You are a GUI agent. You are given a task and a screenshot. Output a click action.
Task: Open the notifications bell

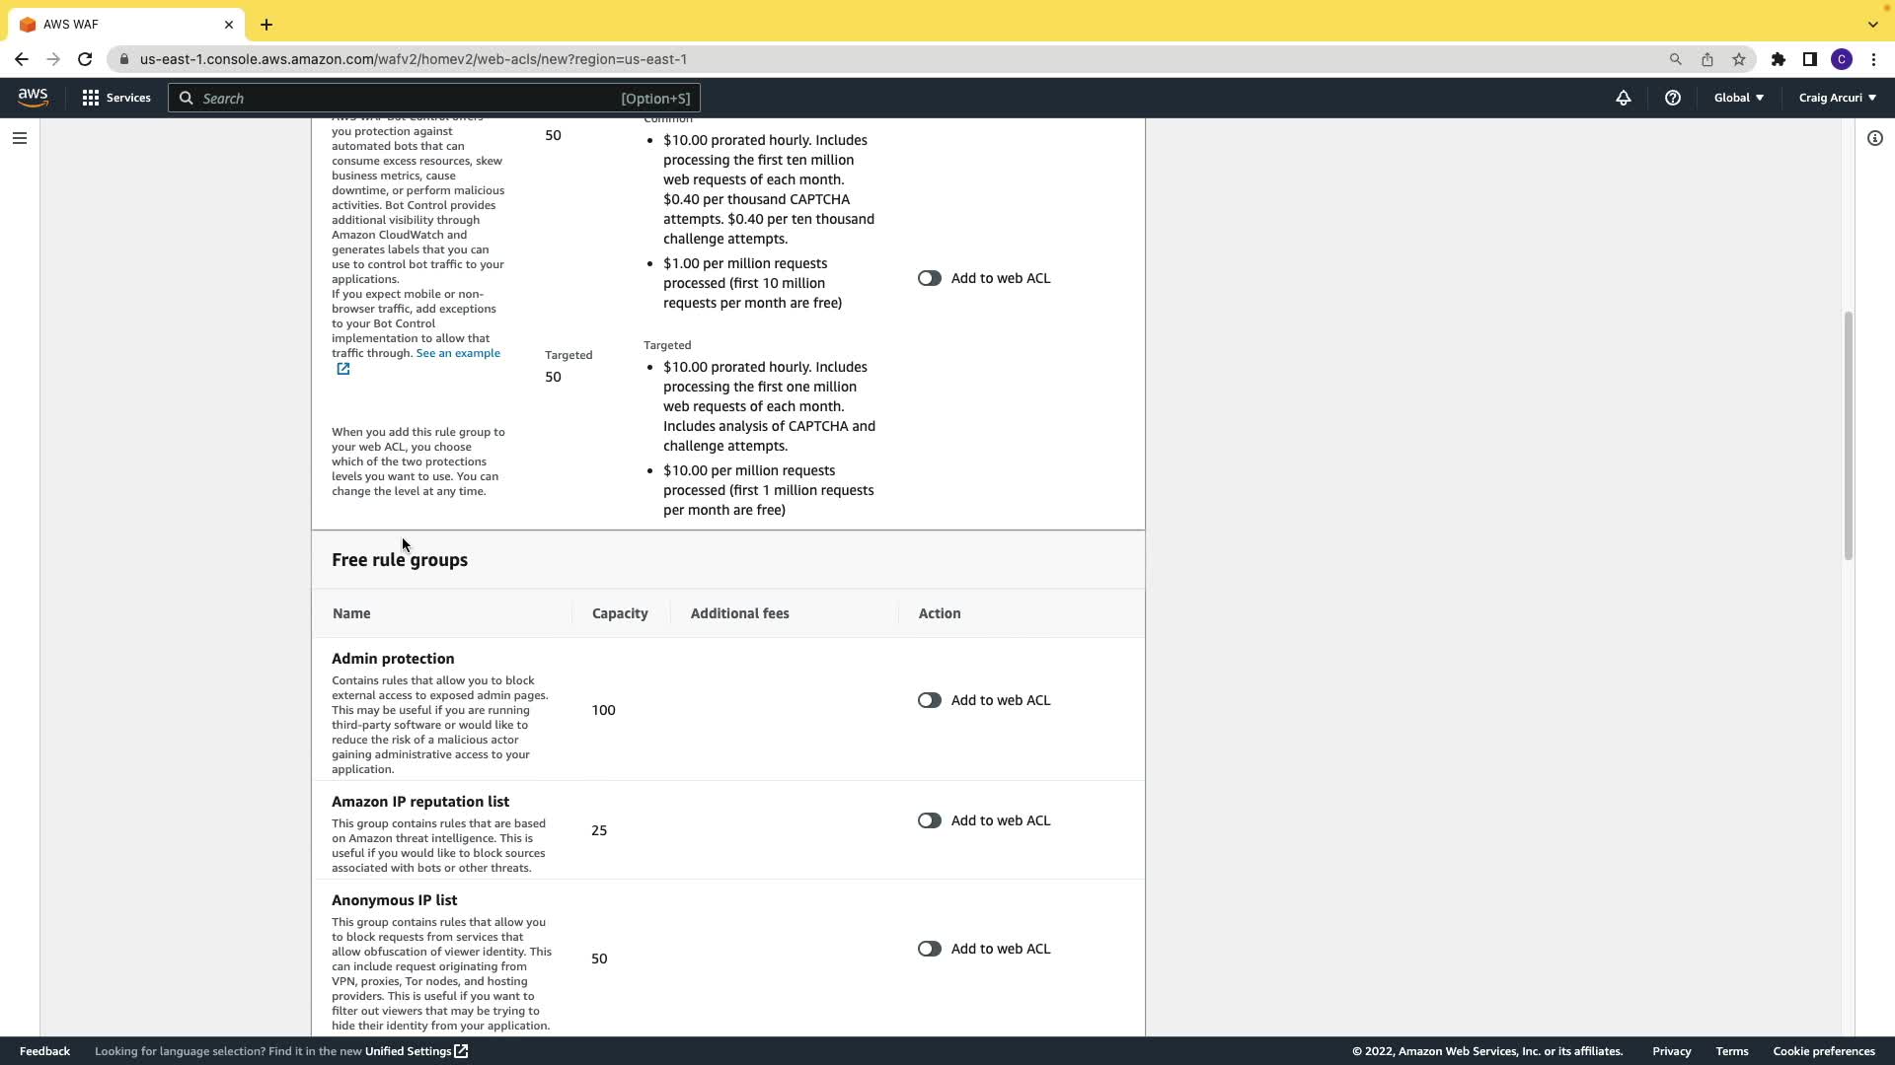[1623, 98]
